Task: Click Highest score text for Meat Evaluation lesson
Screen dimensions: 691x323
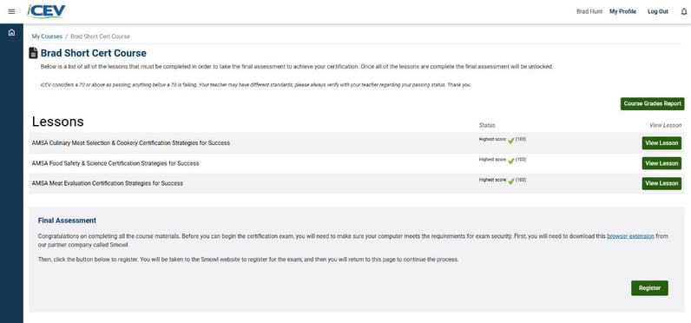Action: (x=493, y=180)
